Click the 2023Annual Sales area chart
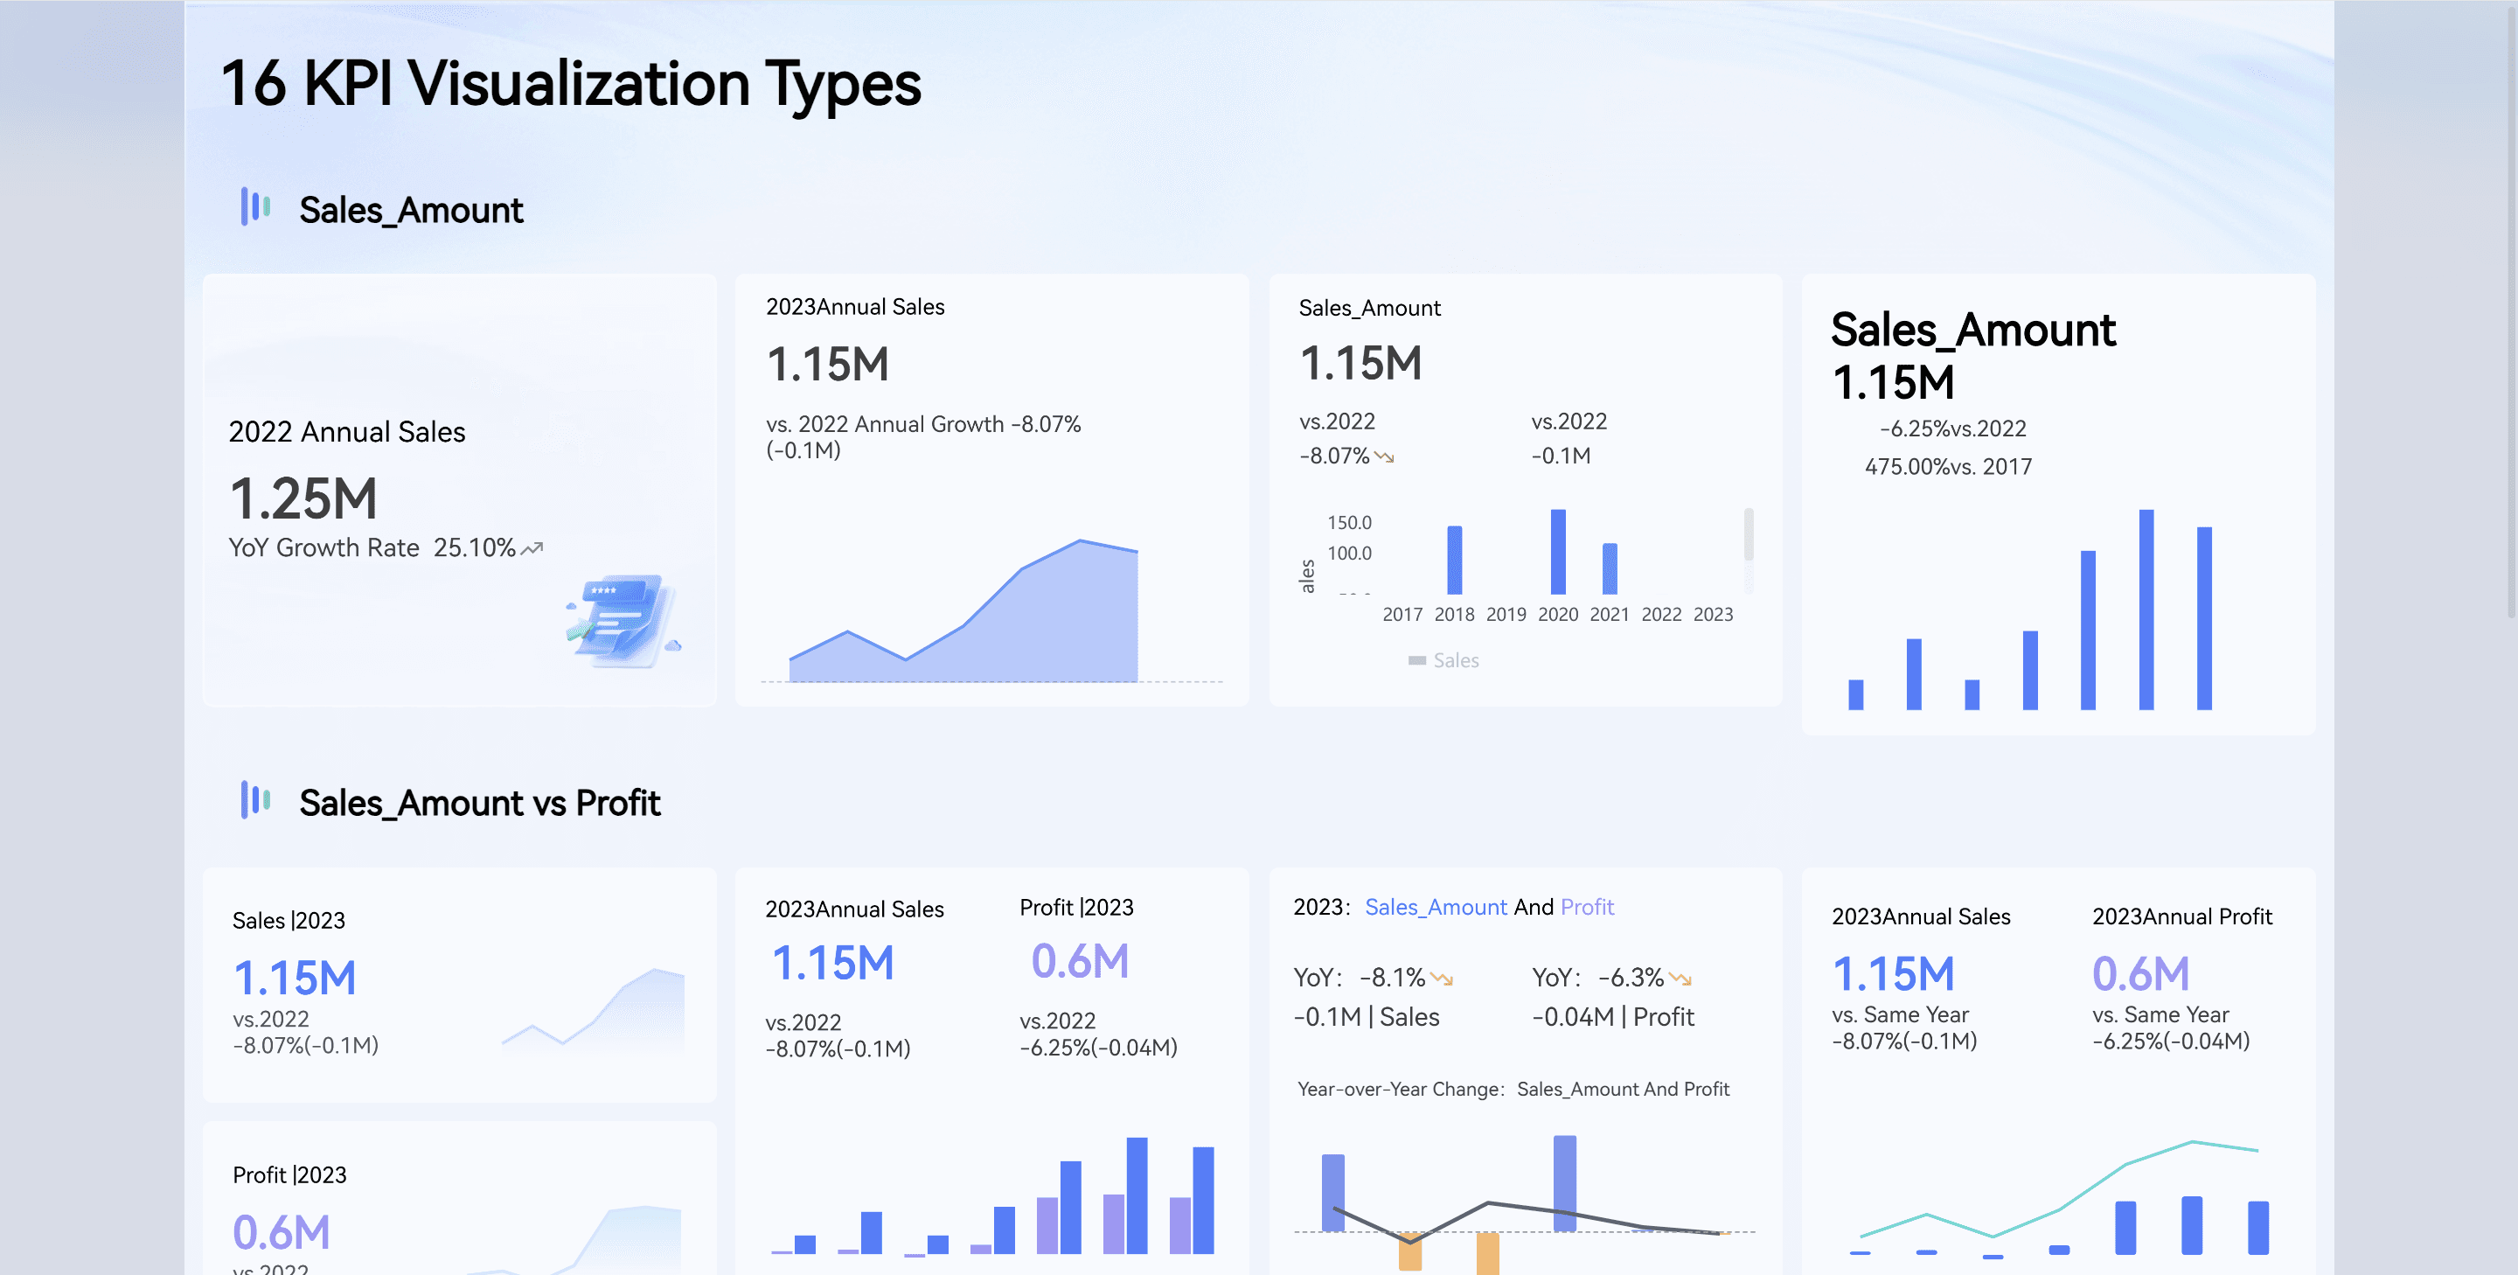 [963, 611]
